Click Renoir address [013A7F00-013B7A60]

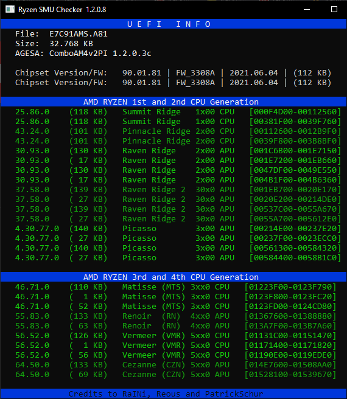click(290, 326)
